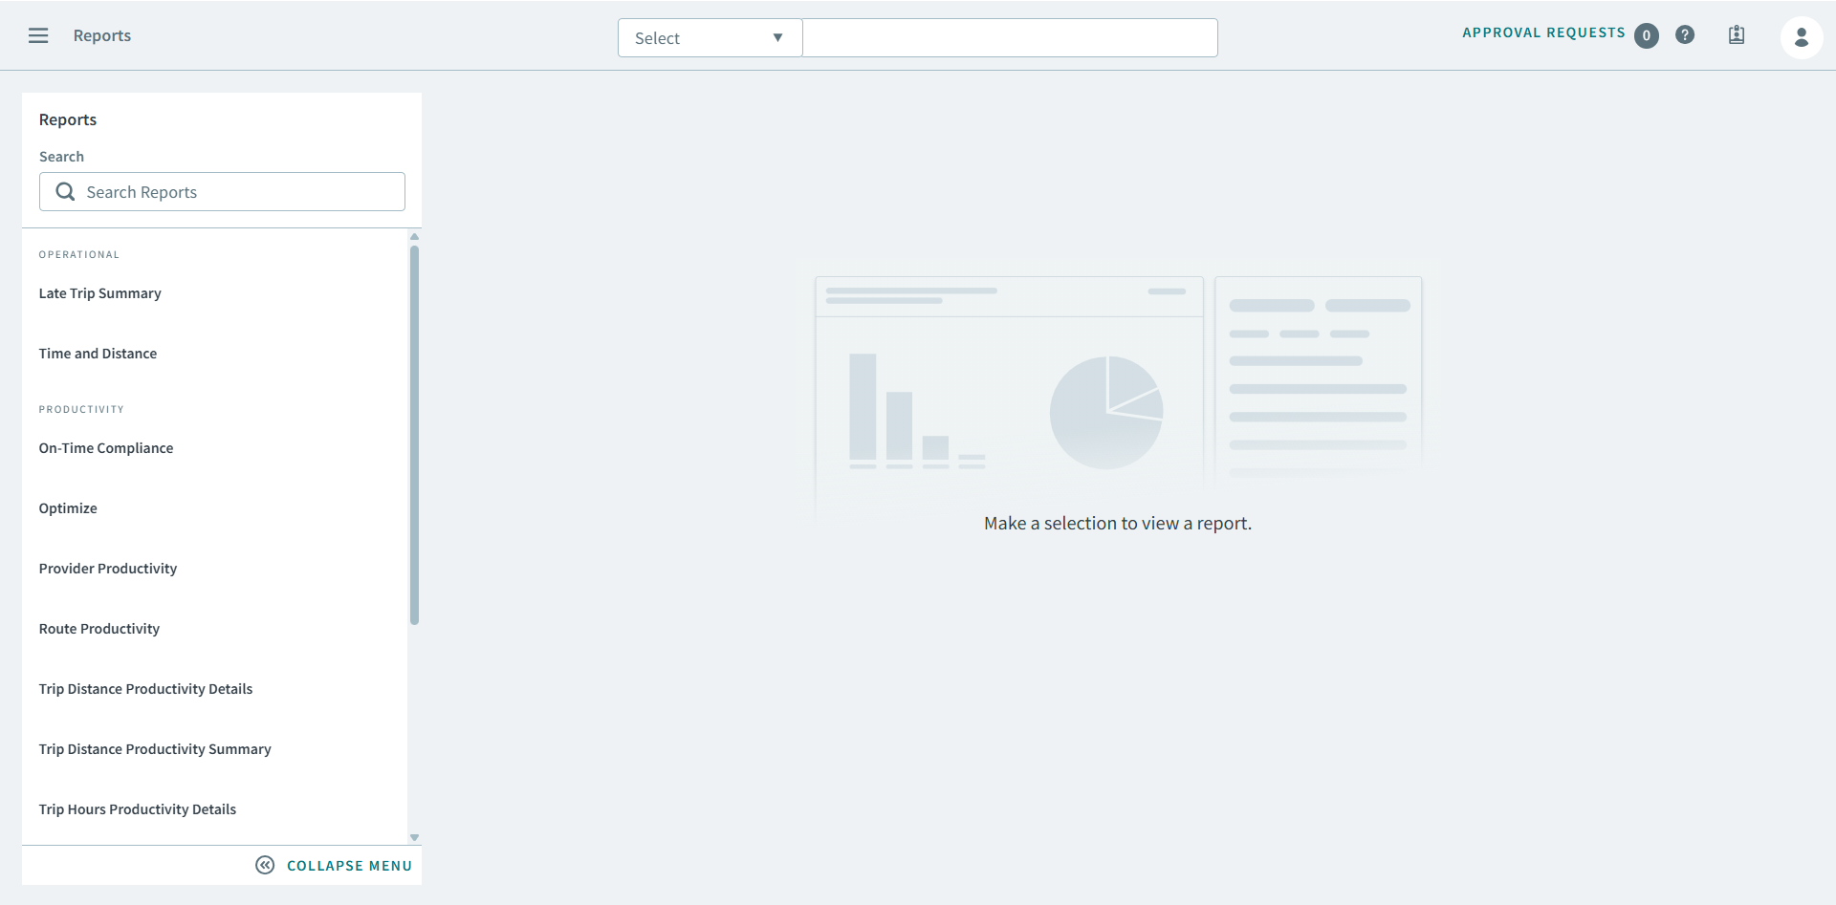The image size is (1836, 905).
Task: Click the Collapse Menu chevron icon
Action: [265, 865]
